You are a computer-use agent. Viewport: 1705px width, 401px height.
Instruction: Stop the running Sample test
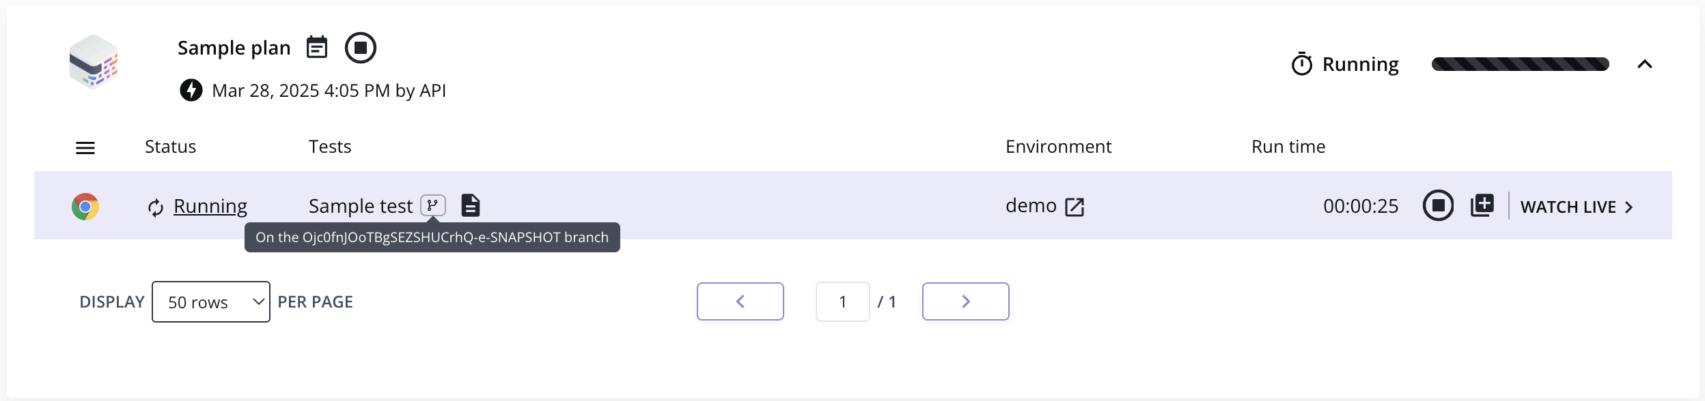click(x=1438, y=205)
